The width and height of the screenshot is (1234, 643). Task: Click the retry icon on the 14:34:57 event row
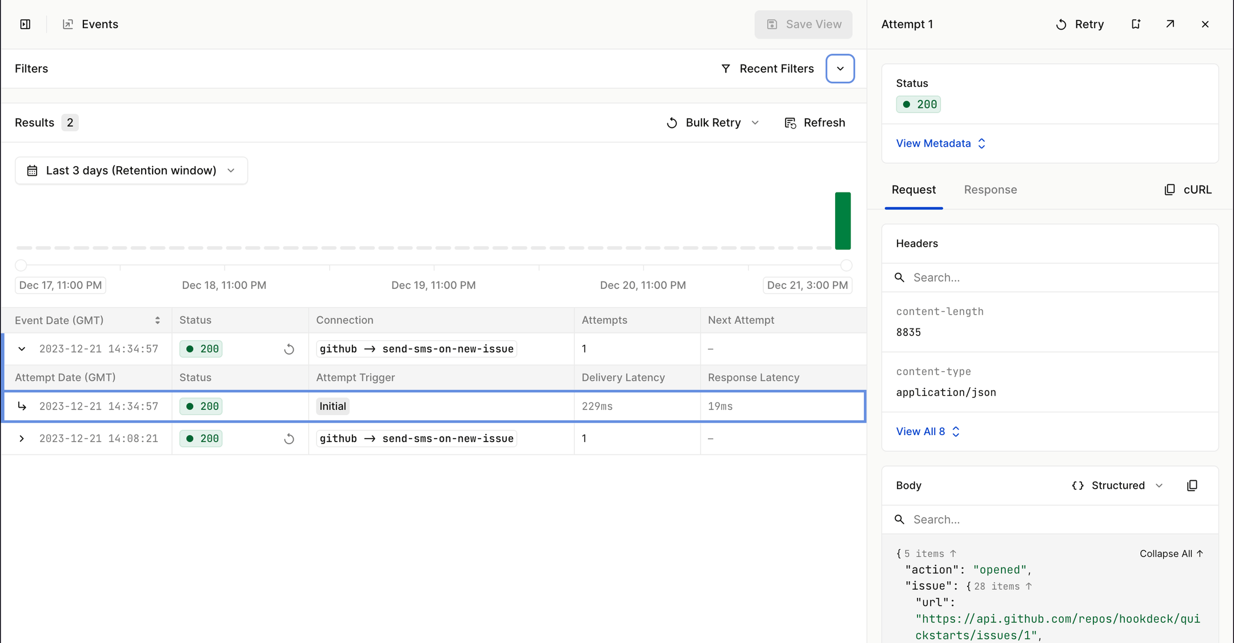click(289, 349)
